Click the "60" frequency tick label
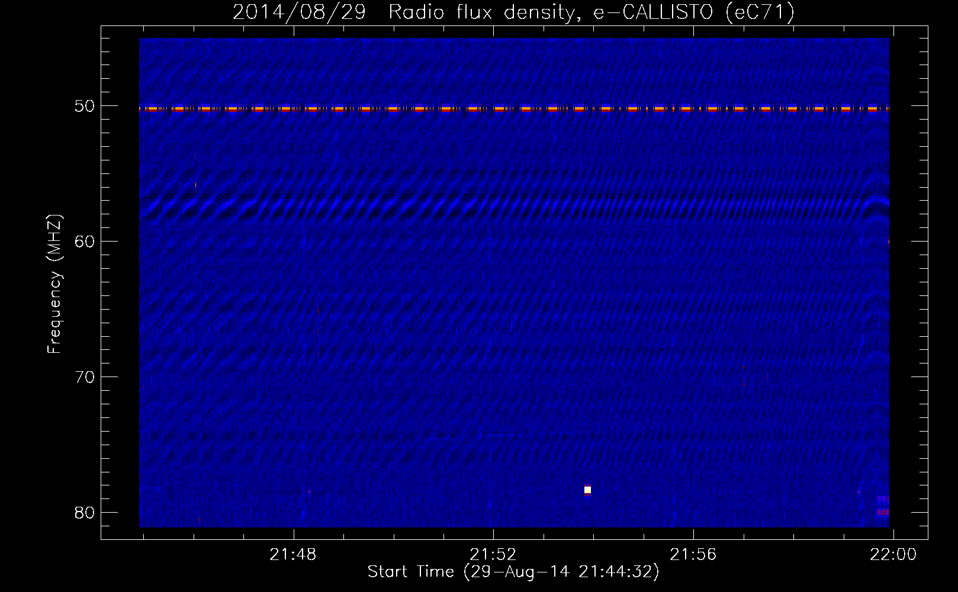The height and width of the screenshot is (592, 958). tap(85, 241)
